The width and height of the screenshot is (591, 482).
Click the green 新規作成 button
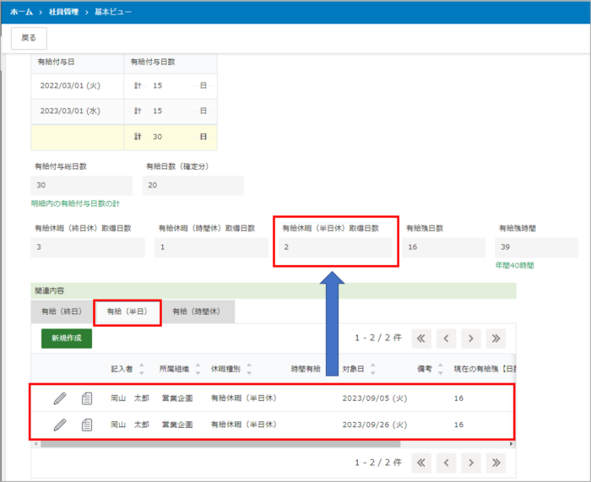tap(67, 338)
